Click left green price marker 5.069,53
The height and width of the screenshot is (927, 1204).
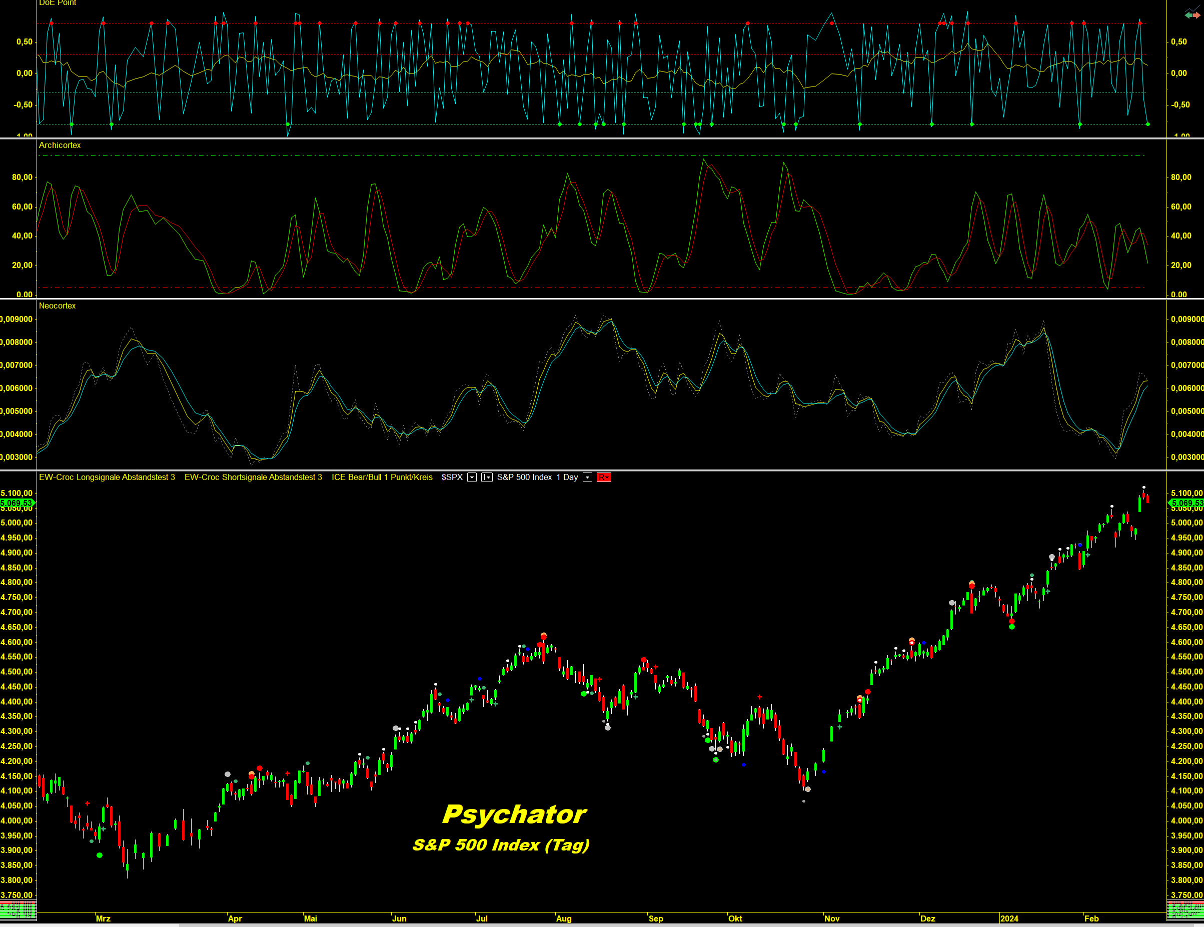click(x=17, y=502)
